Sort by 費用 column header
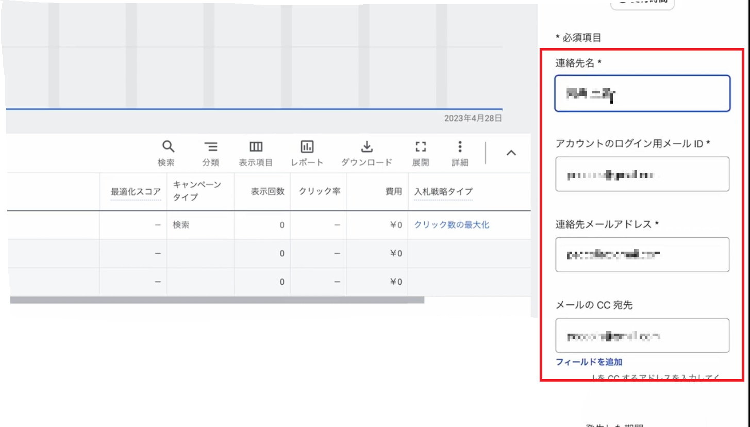 coord(394,191)
